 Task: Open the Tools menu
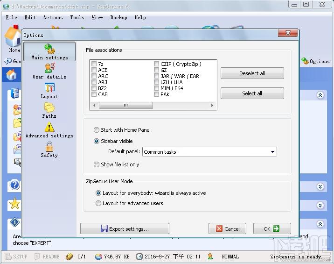77,17
